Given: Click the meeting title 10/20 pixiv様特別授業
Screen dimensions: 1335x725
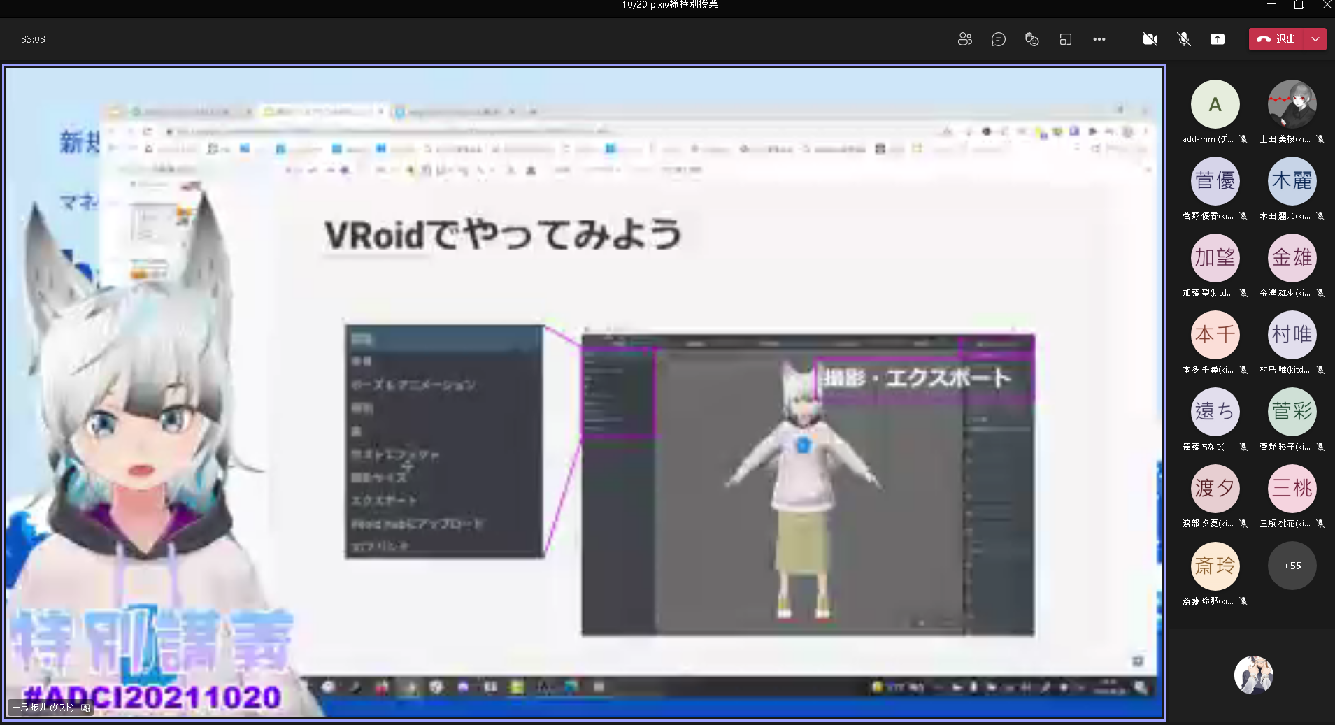Looking at the screenshot, I should click(670, 5).
